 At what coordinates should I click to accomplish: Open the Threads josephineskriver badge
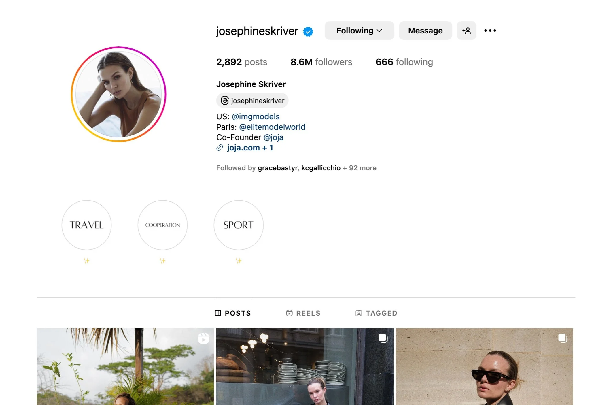pyautogui.click(x=252, y=101)
